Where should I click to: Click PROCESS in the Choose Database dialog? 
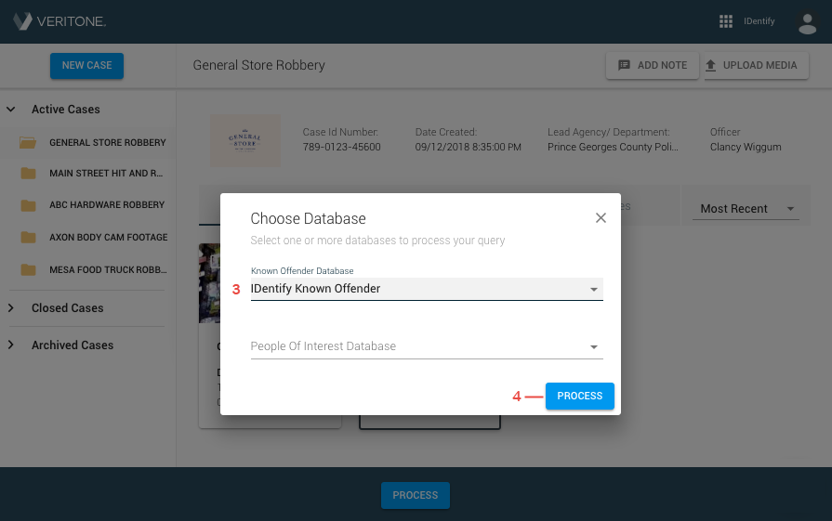coord(580,396)
